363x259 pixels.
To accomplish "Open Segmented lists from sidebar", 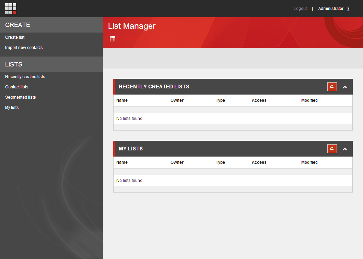I will pos(21,97).
